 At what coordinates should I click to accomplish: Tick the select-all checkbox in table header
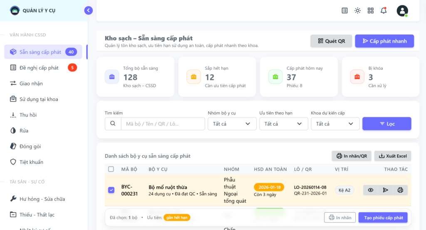(x=111, y=169)
